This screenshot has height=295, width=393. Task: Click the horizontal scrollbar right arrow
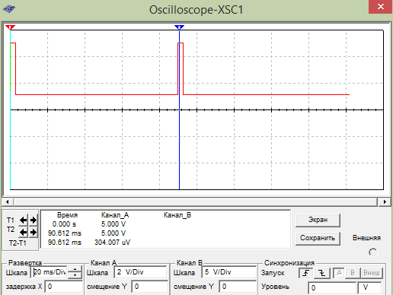click(x=385, y=201)
